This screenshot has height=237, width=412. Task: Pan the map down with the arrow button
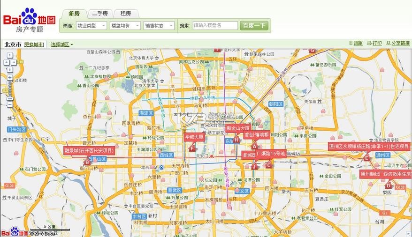(x=10, y=69)
